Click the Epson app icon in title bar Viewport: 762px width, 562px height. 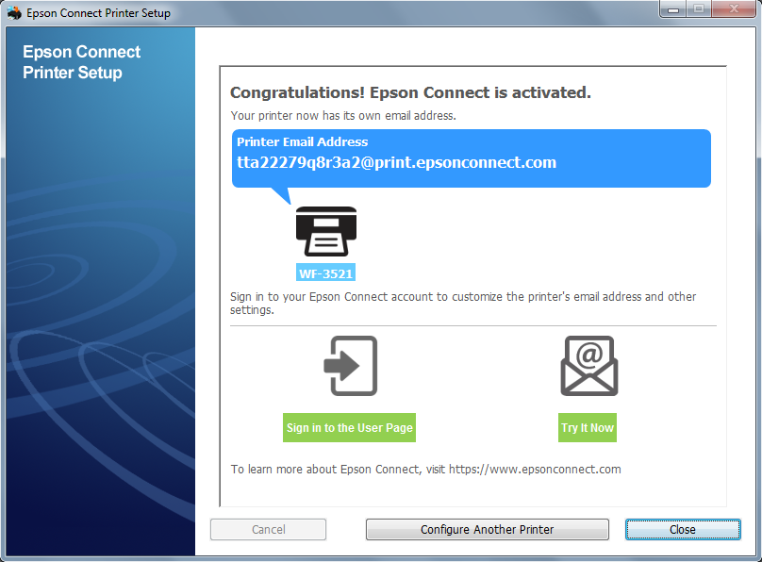tap(14, 13)
